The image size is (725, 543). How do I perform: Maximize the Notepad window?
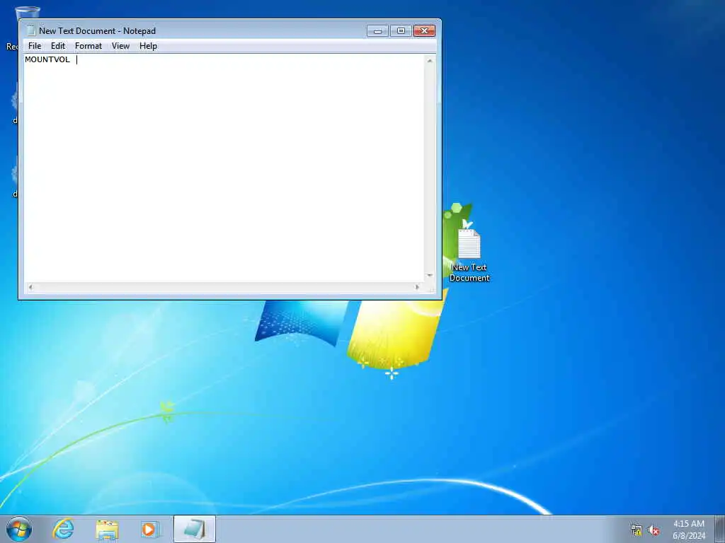401,31
